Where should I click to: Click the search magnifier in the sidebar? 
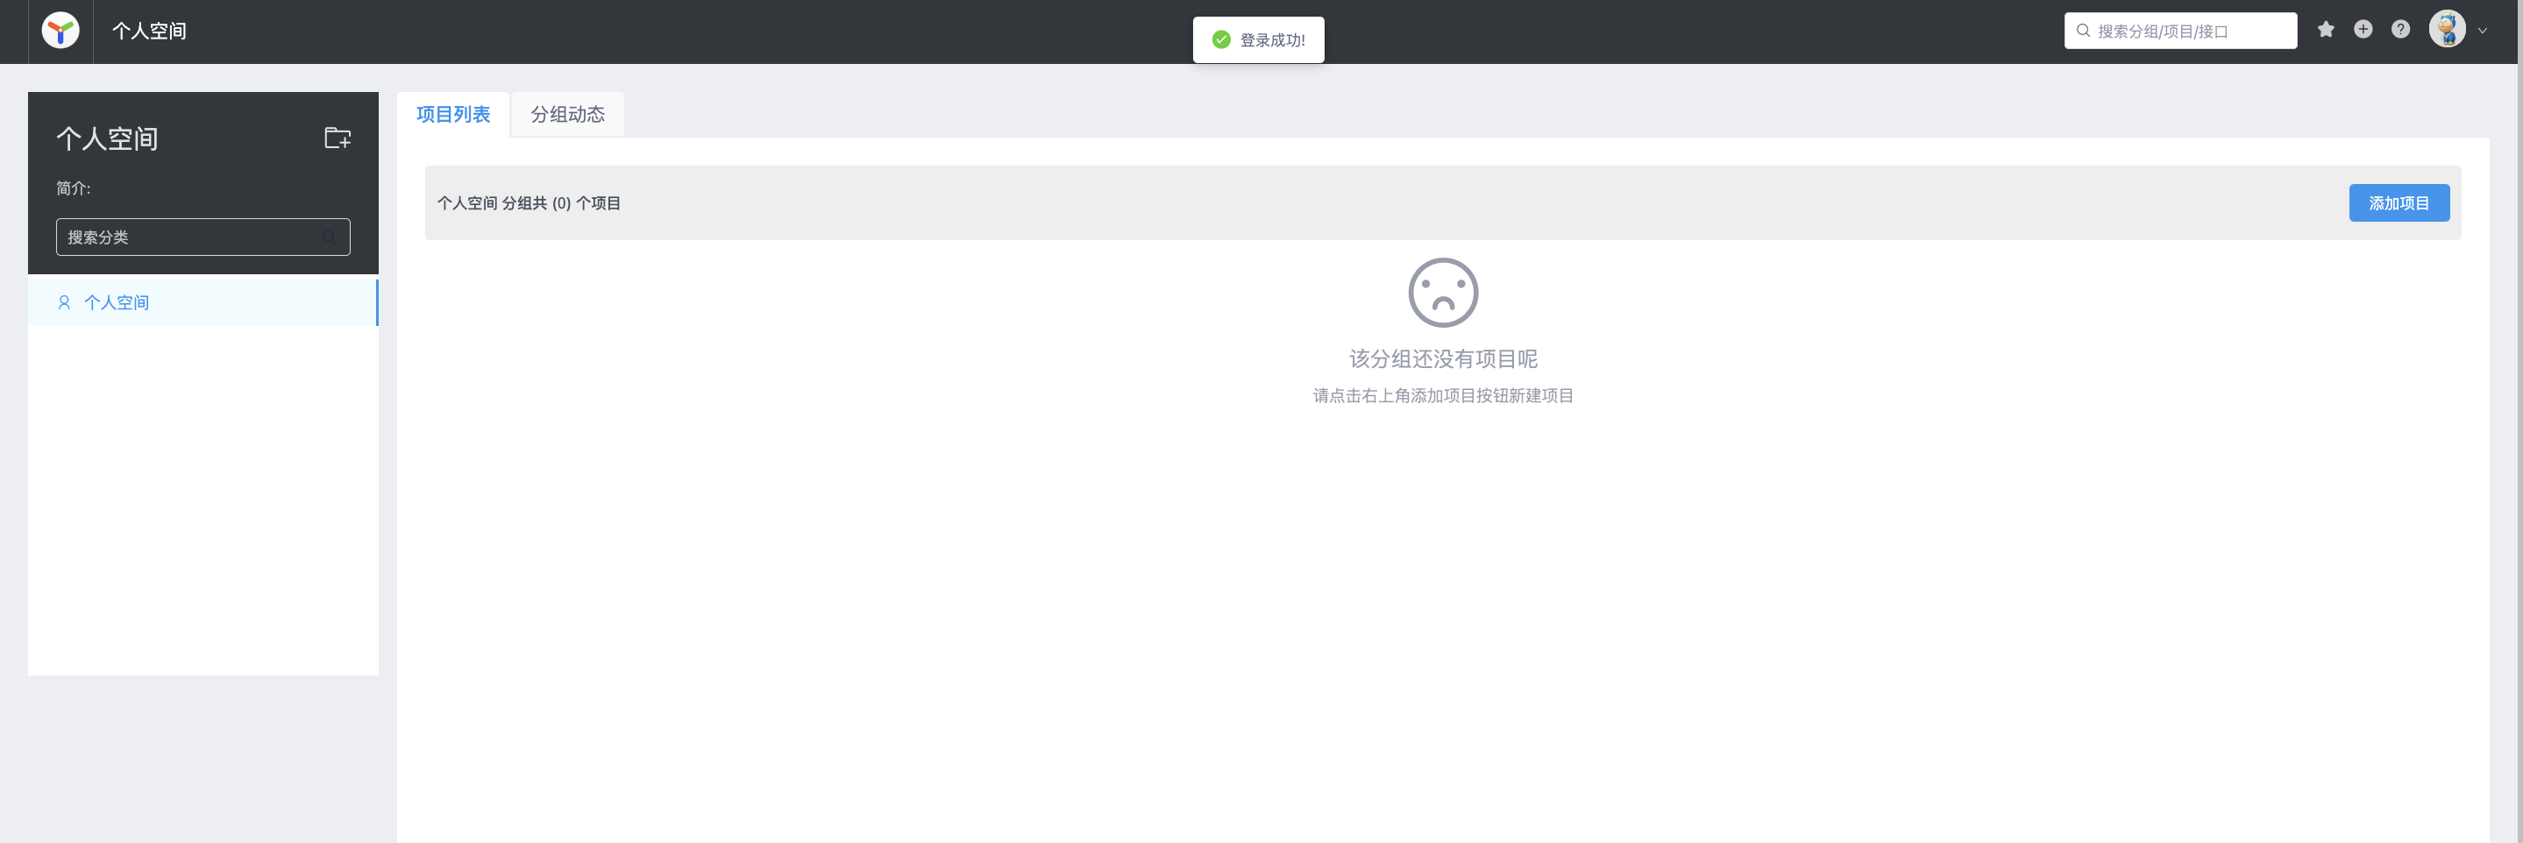click(x=328, y=237)
